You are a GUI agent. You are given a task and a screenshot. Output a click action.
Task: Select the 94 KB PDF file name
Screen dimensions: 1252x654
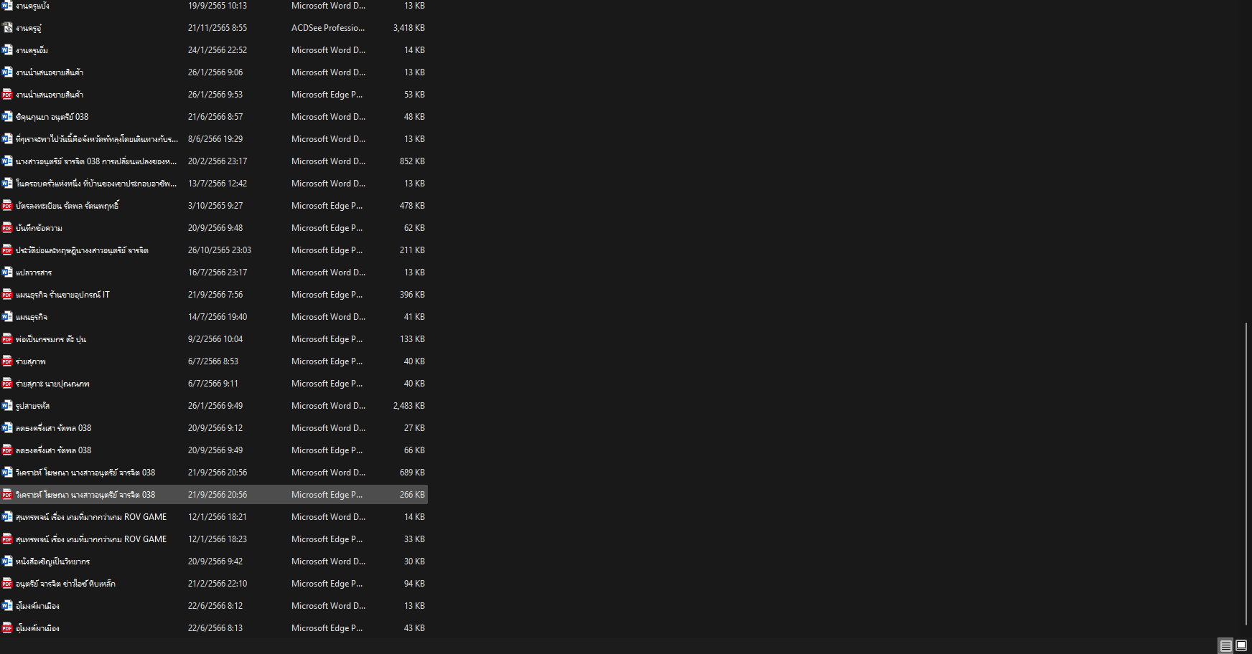tap(65, 584)
